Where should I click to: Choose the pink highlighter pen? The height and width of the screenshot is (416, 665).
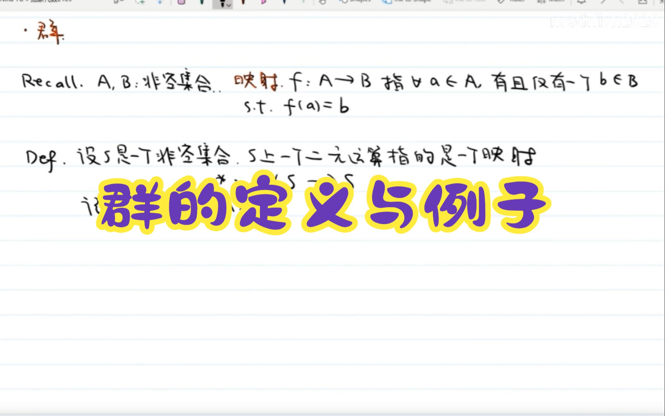pyautogui.click(x=264, y=2)
